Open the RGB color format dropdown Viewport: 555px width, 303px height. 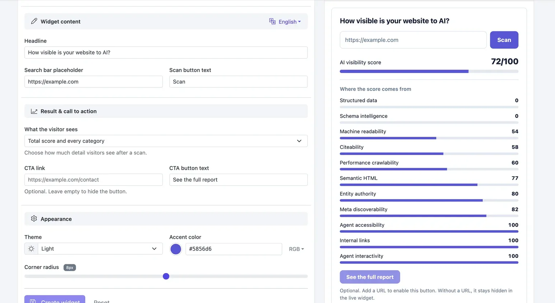(x=296, y=249)
